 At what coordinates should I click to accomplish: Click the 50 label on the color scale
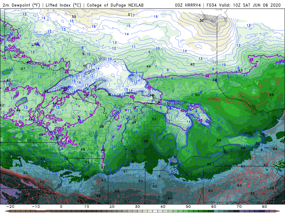pyautogui.click(x=188, y=207)
